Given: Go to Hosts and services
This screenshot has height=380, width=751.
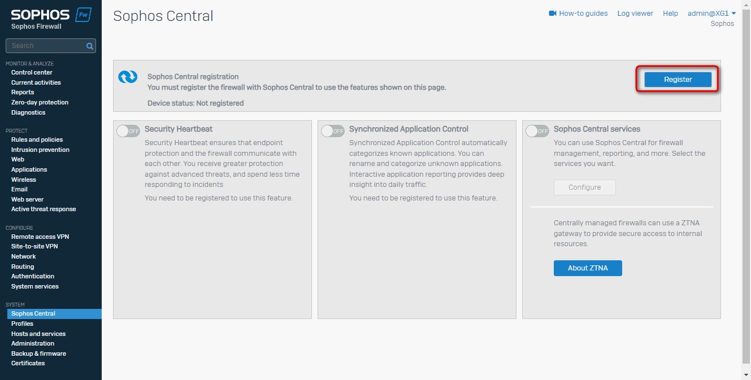Looking at the screenshot, I should click(38, 334).
